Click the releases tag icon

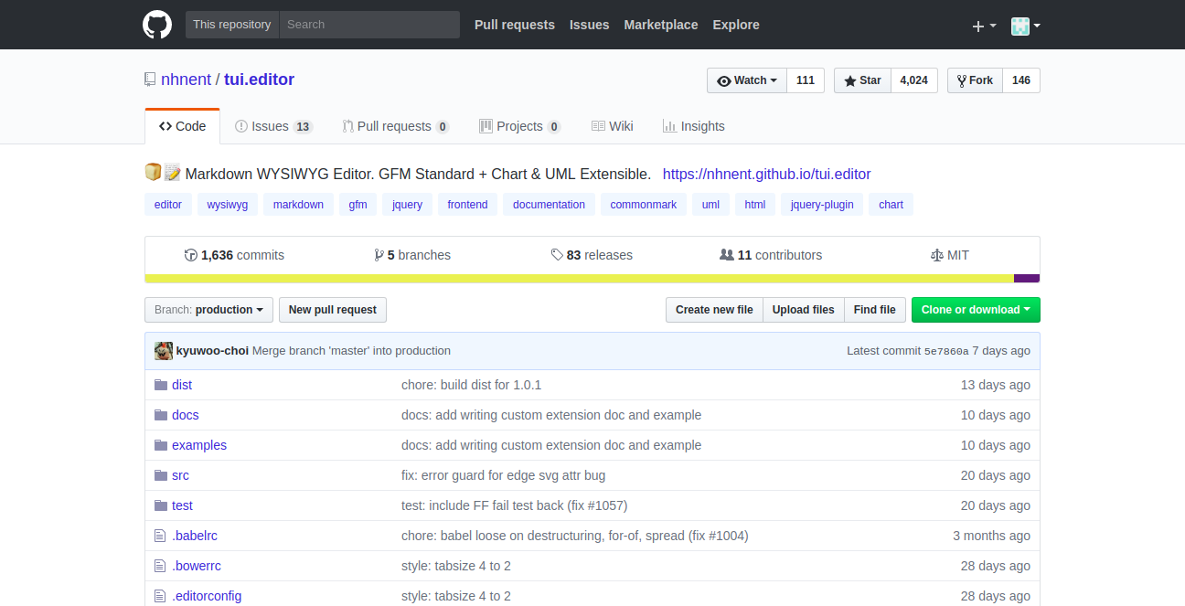557,255
